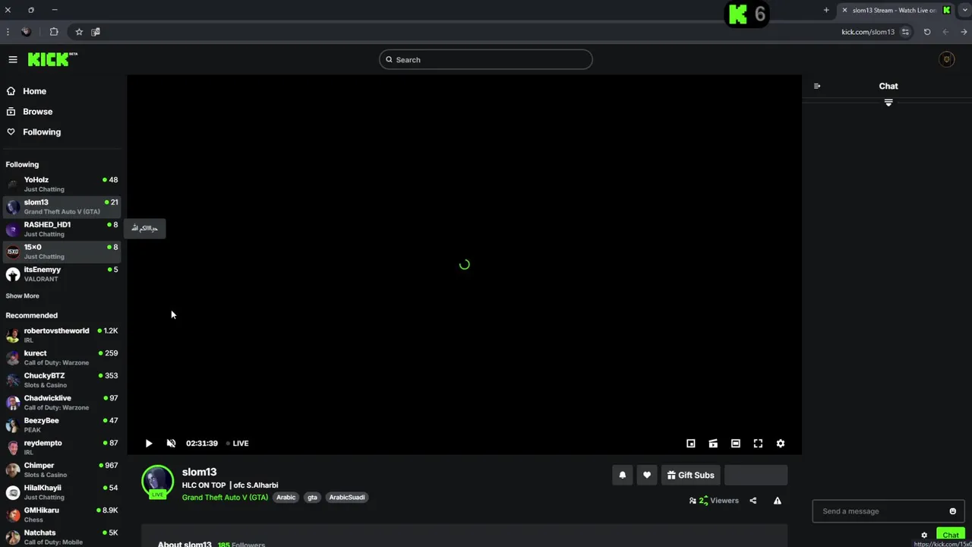
Task: Expand Show More followed channels
Action: click(22, 296)
